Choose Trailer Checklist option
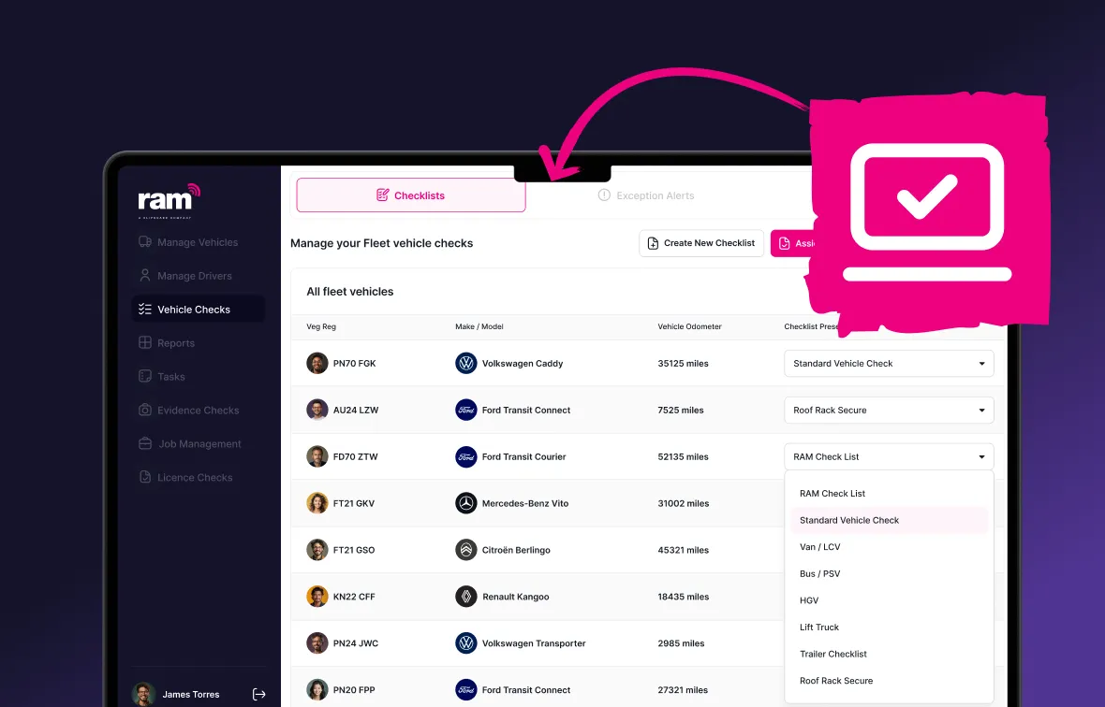Viewport: 1105px width, 707px height. click(x=889, y=655)
